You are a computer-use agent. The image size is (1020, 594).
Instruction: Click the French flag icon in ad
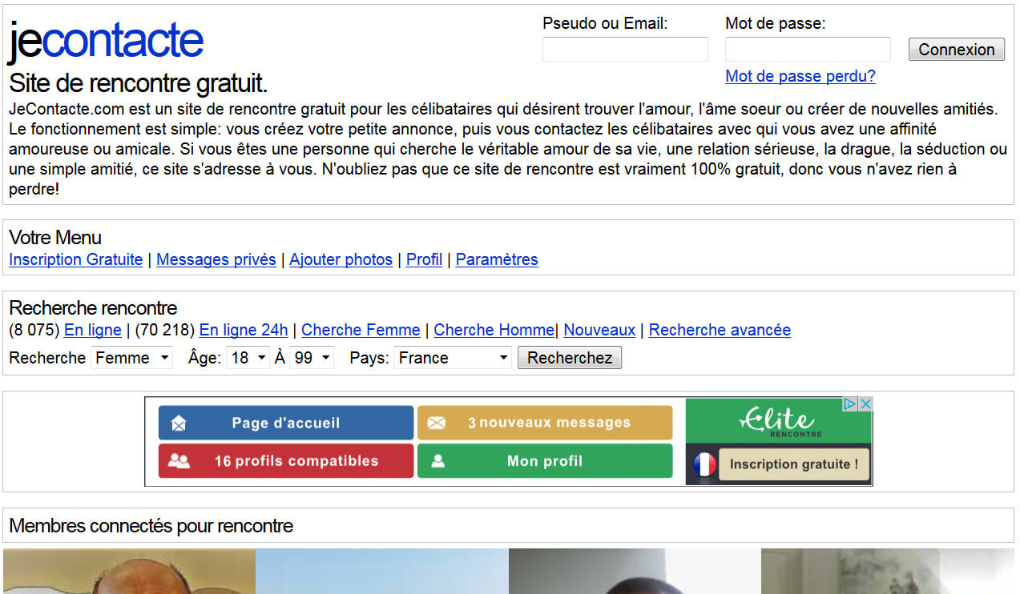(704, 464)
